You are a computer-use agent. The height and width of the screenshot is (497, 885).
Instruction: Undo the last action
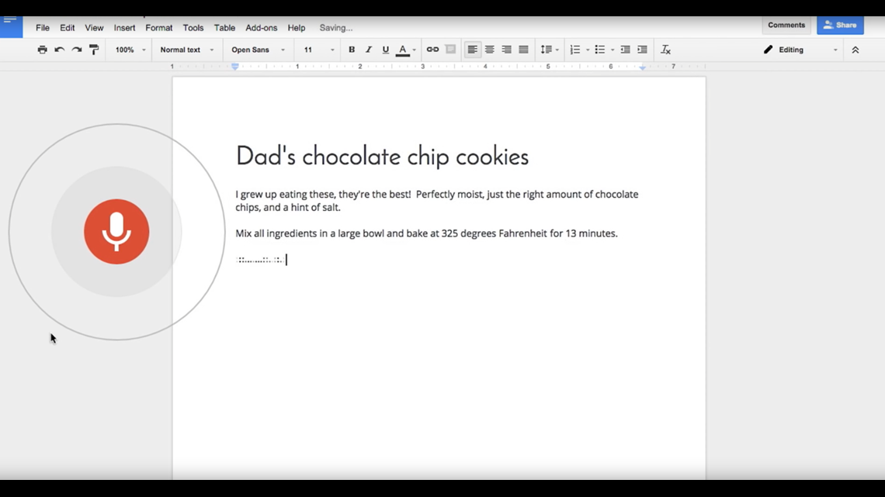[59, 50]
